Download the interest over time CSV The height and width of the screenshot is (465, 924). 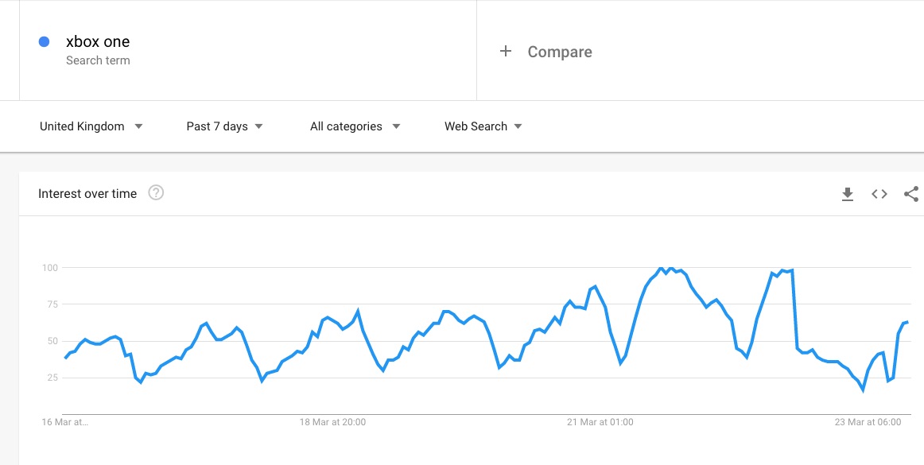848,194
